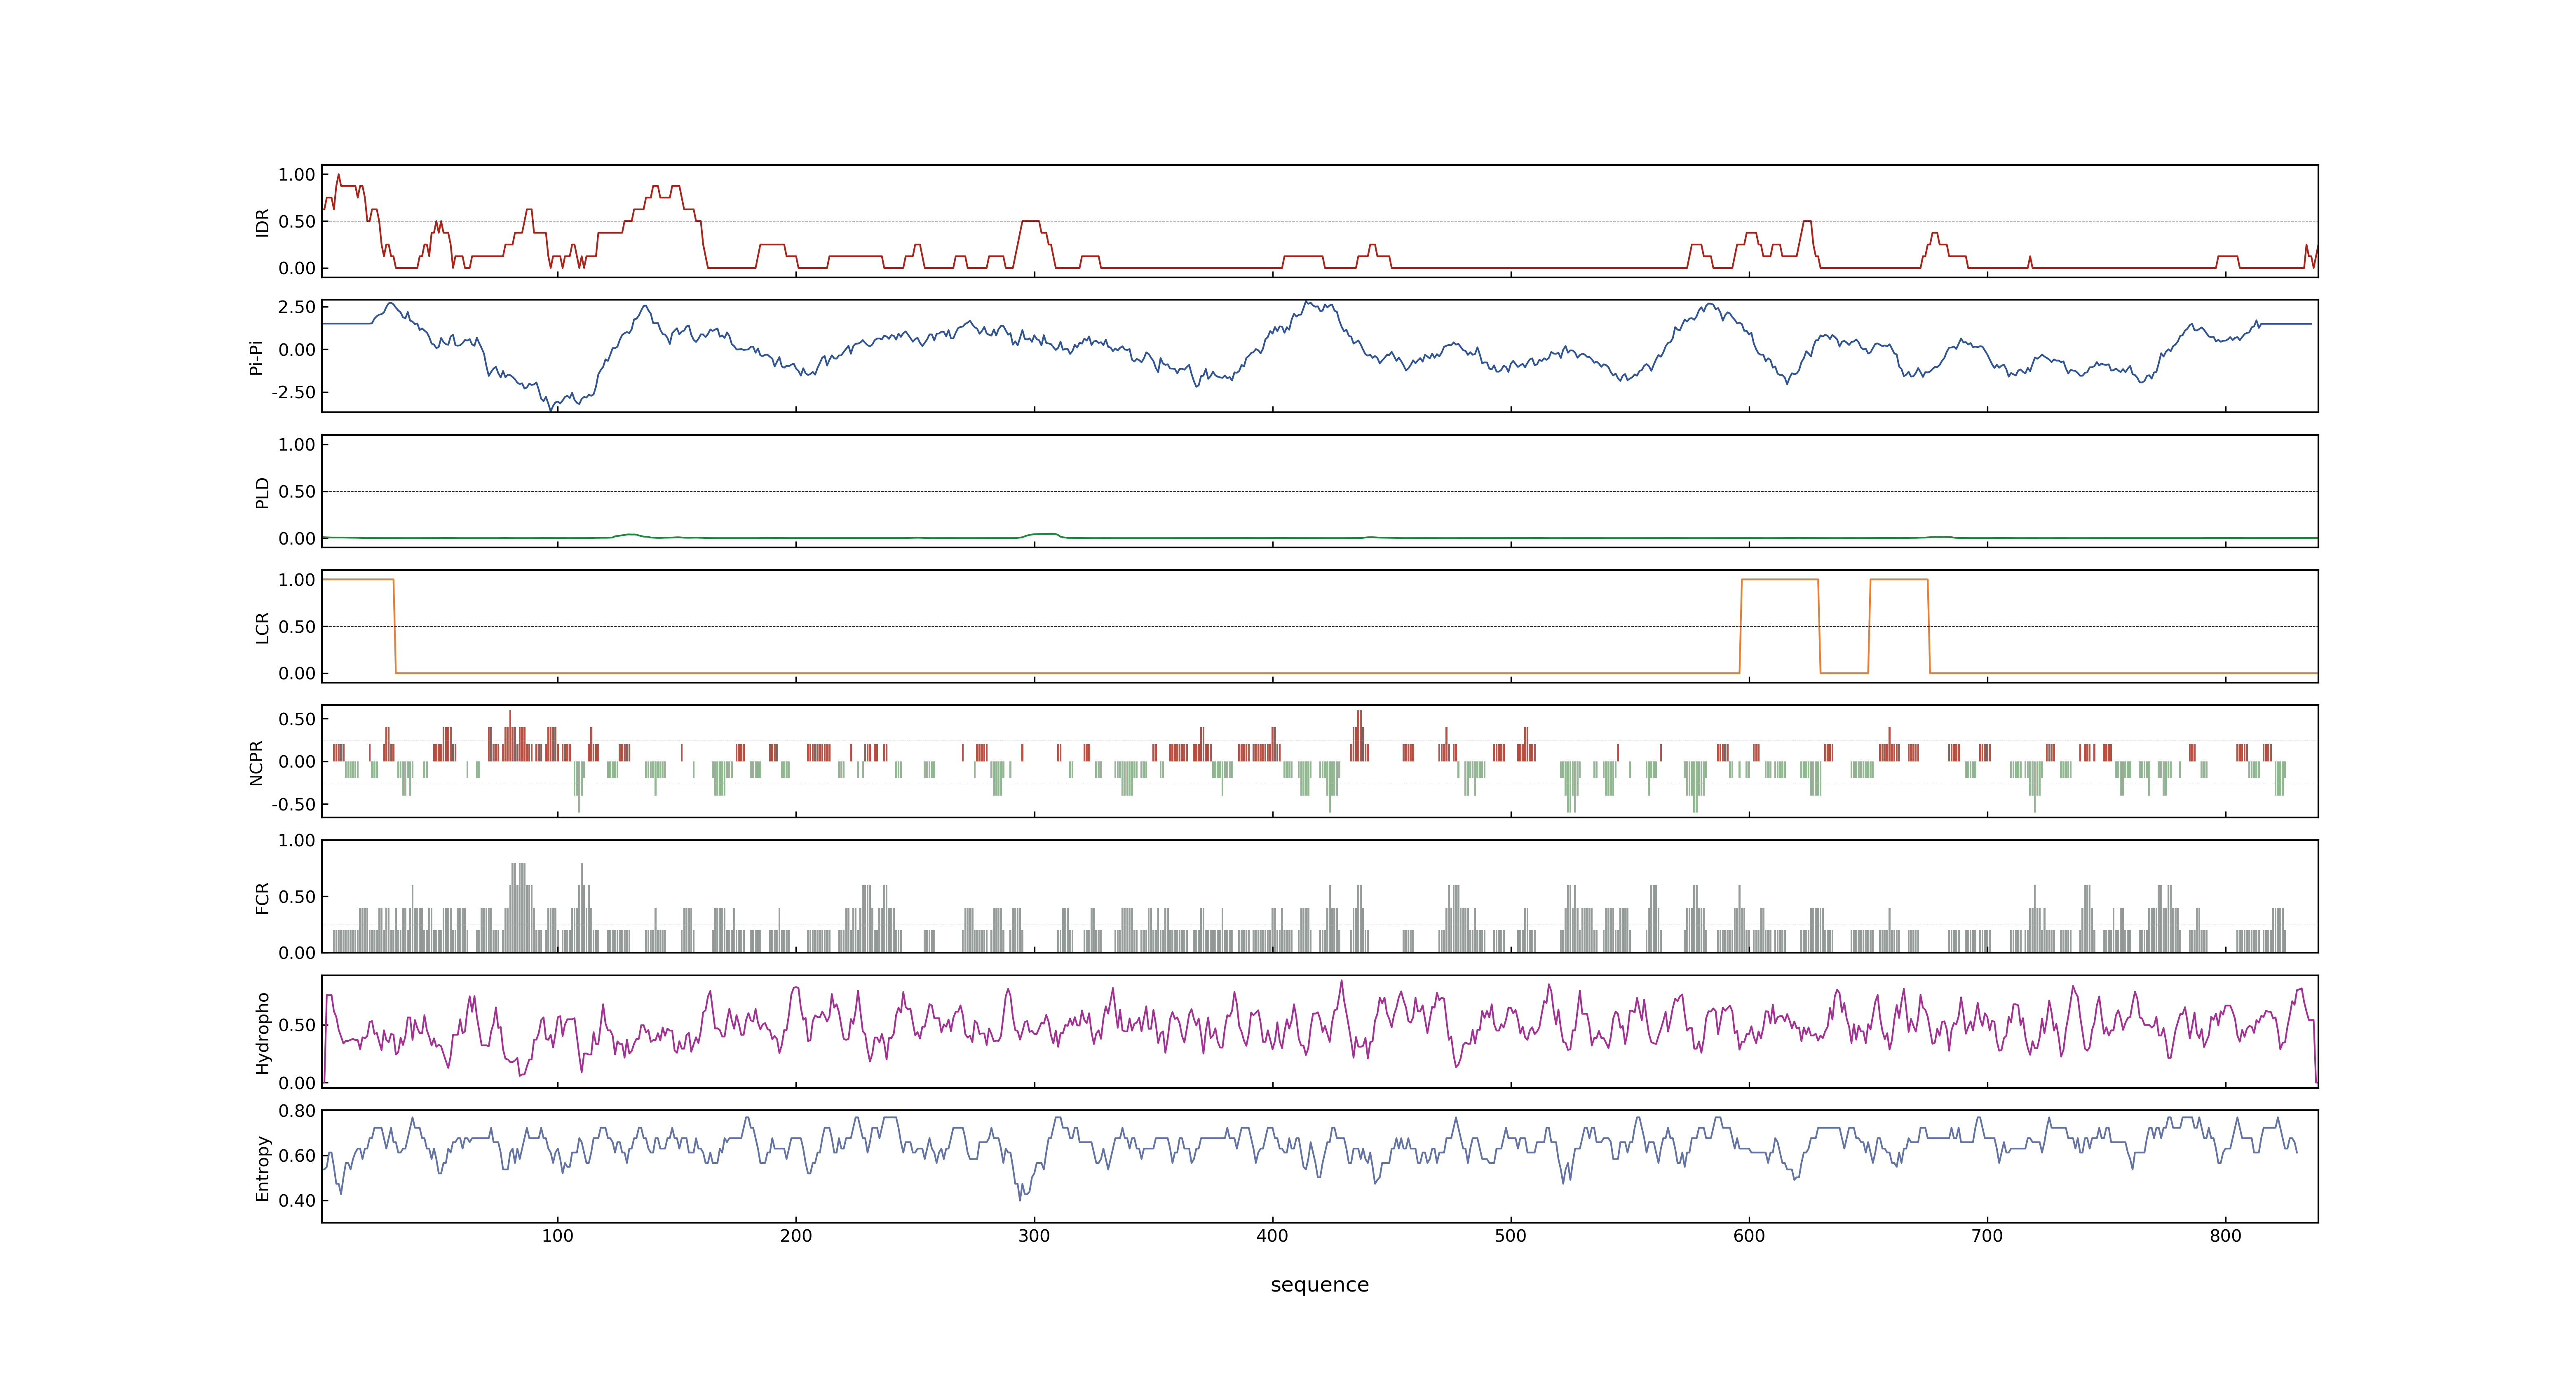The width and height of the screenshot is (2576, 1374).
Task: Click the 0.50 tick of the Hydropho axis
Action: click(x=297, y=1025)
